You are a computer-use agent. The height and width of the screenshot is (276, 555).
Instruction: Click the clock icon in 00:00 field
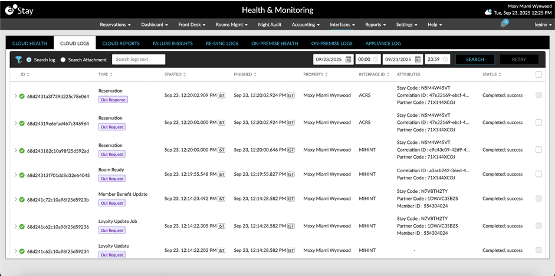pyautogui.click(x=376, y=60)
